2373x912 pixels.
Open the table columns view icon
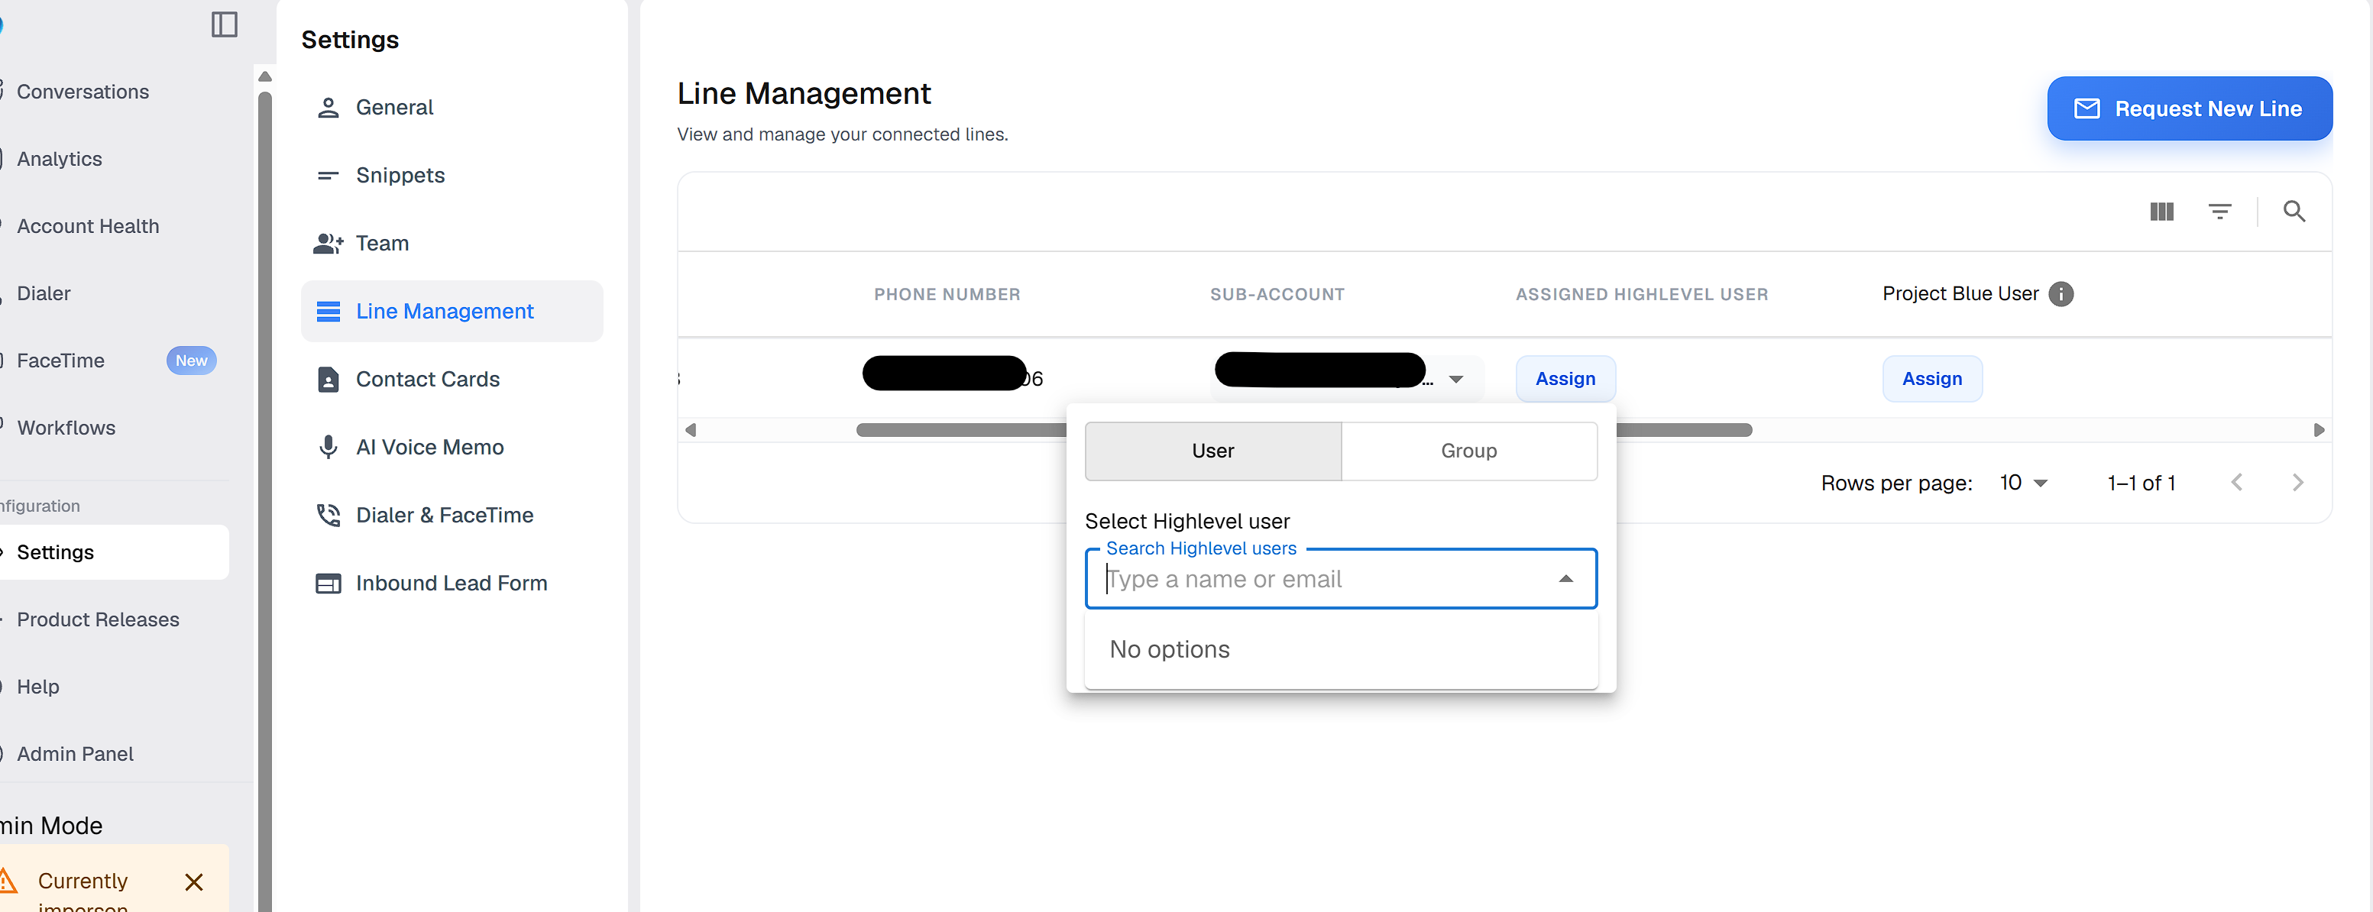(2161, 212)
